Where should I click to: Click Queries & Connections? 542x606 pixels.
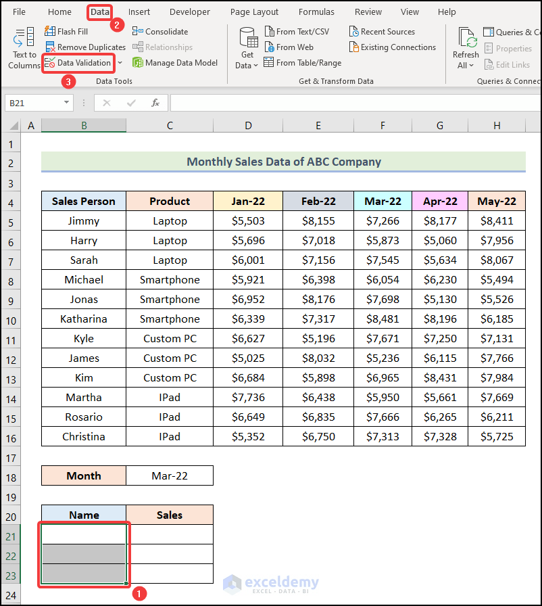tap(511, 31)
